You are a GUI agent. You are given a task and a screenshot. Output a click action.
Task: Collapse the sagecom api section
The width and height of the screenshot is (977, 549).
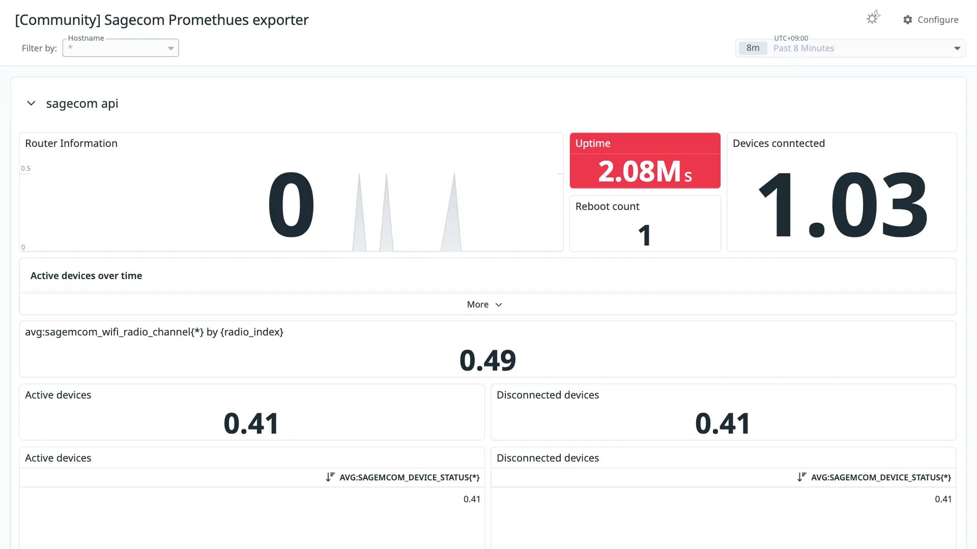tap(31, 103)
